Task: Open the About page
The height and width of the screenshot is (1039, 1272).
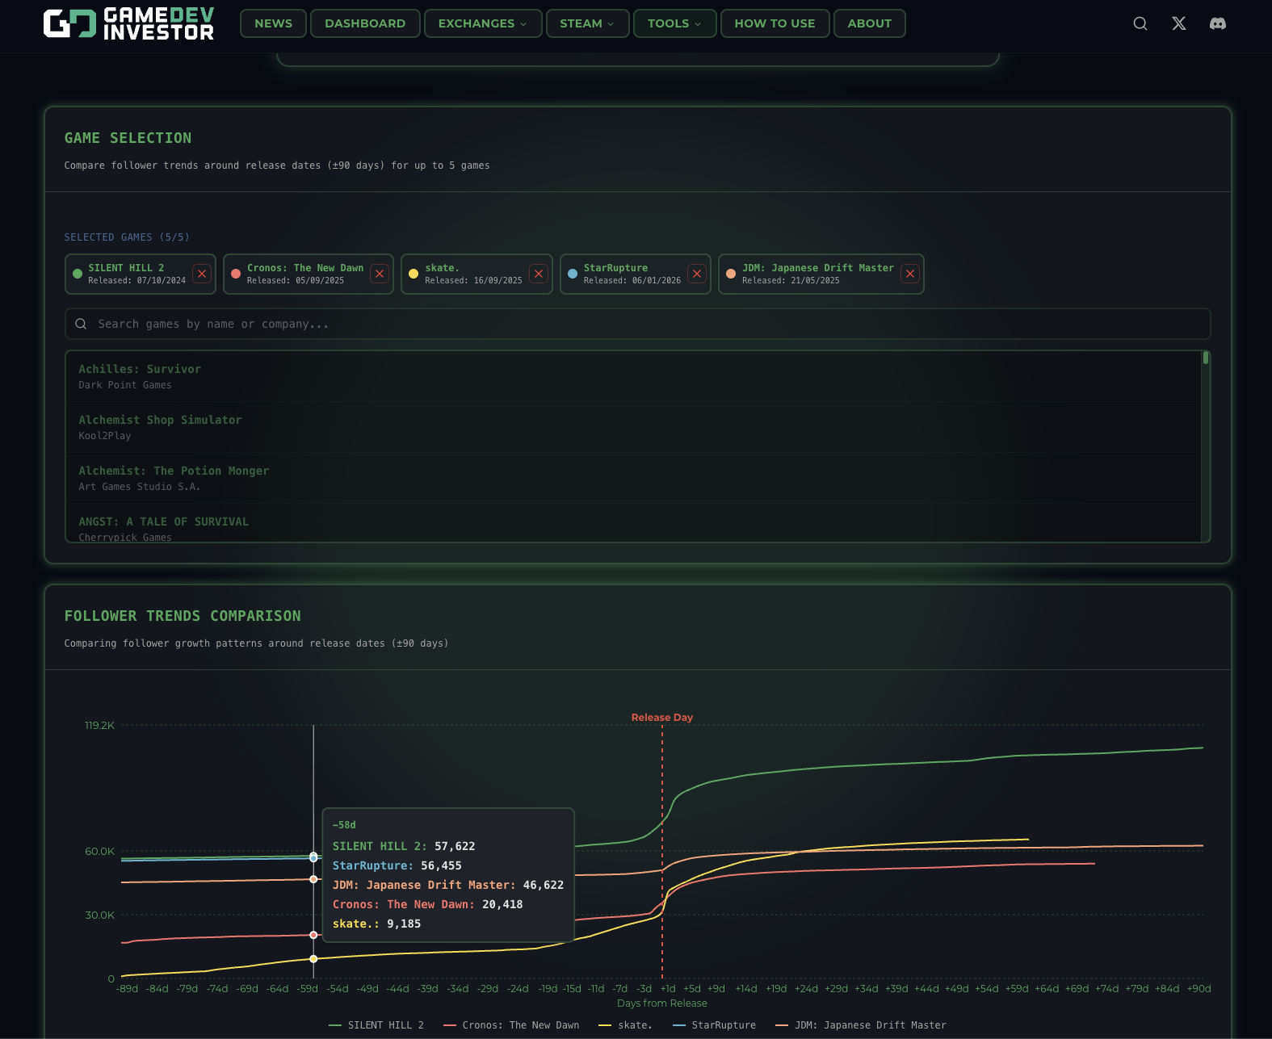Action: [869, 23]
